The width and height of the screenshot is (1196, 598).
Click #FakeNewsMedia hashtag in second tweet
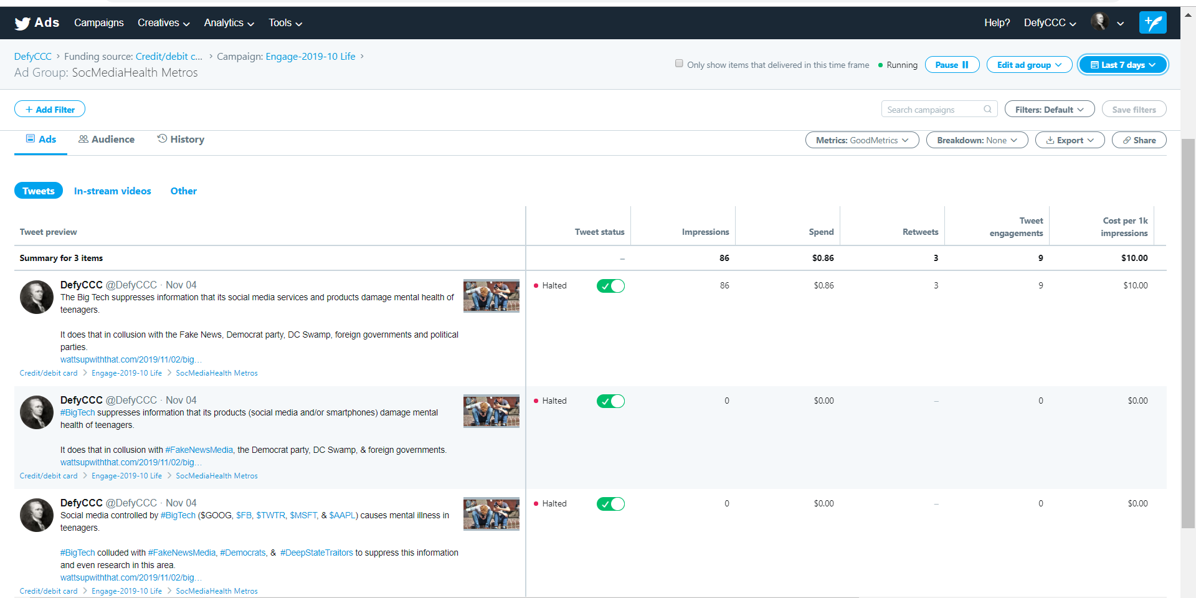coord(199,450)
